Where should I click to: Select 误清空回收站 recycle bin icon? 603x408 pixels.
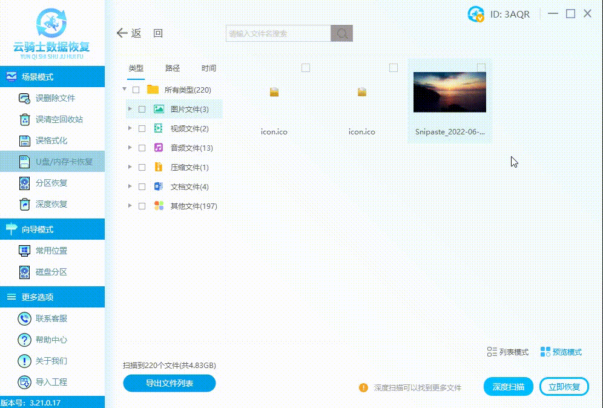coord(24,120)
